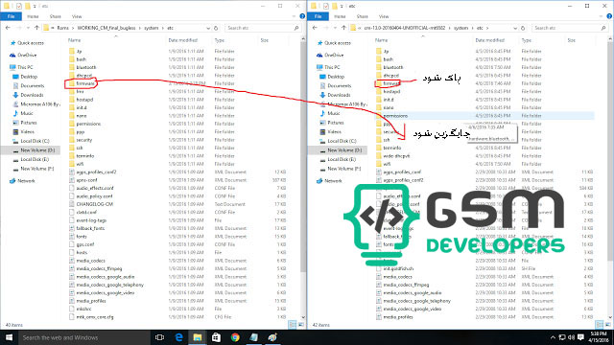
Task: Launch Microsoft Edge from the taskbar
Action: 178,337
